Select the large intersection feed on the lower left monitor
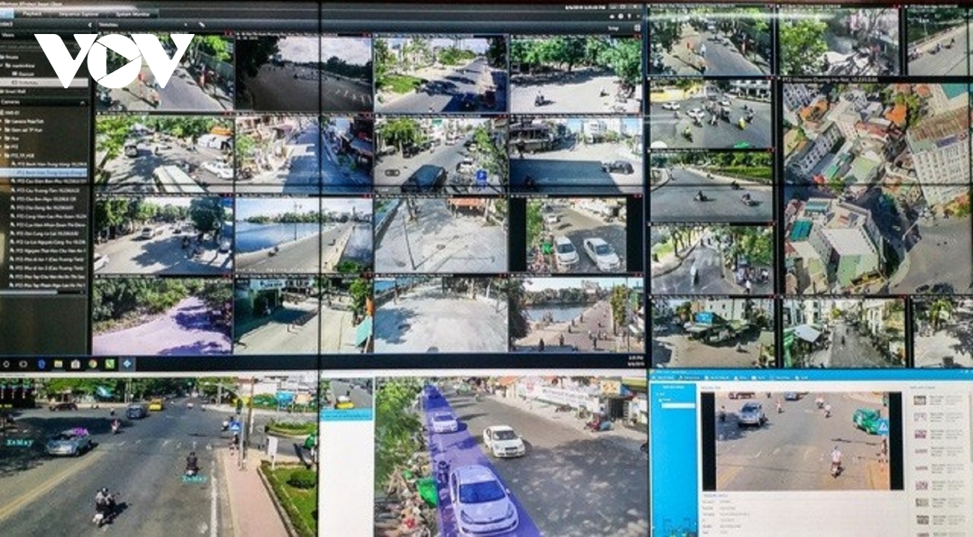Image resolution: width=973 pixels, height=537 pixels. pyautogui.click(x=158, y=458)
